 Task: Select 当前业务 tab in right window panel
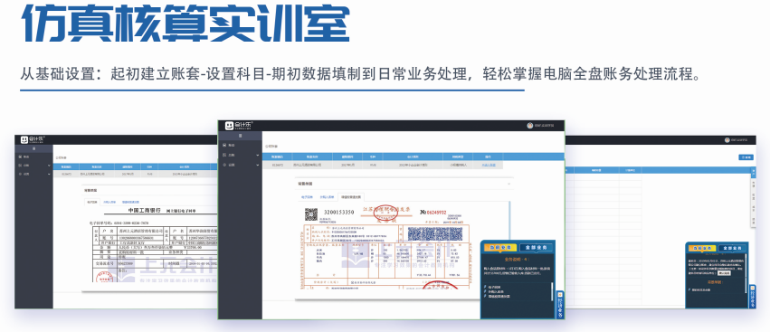point(702,249)
